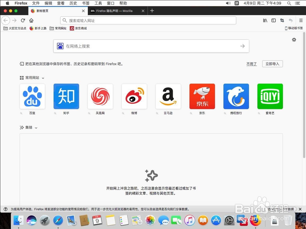Reload the current page
306x229 pixels.
(23, 20)
